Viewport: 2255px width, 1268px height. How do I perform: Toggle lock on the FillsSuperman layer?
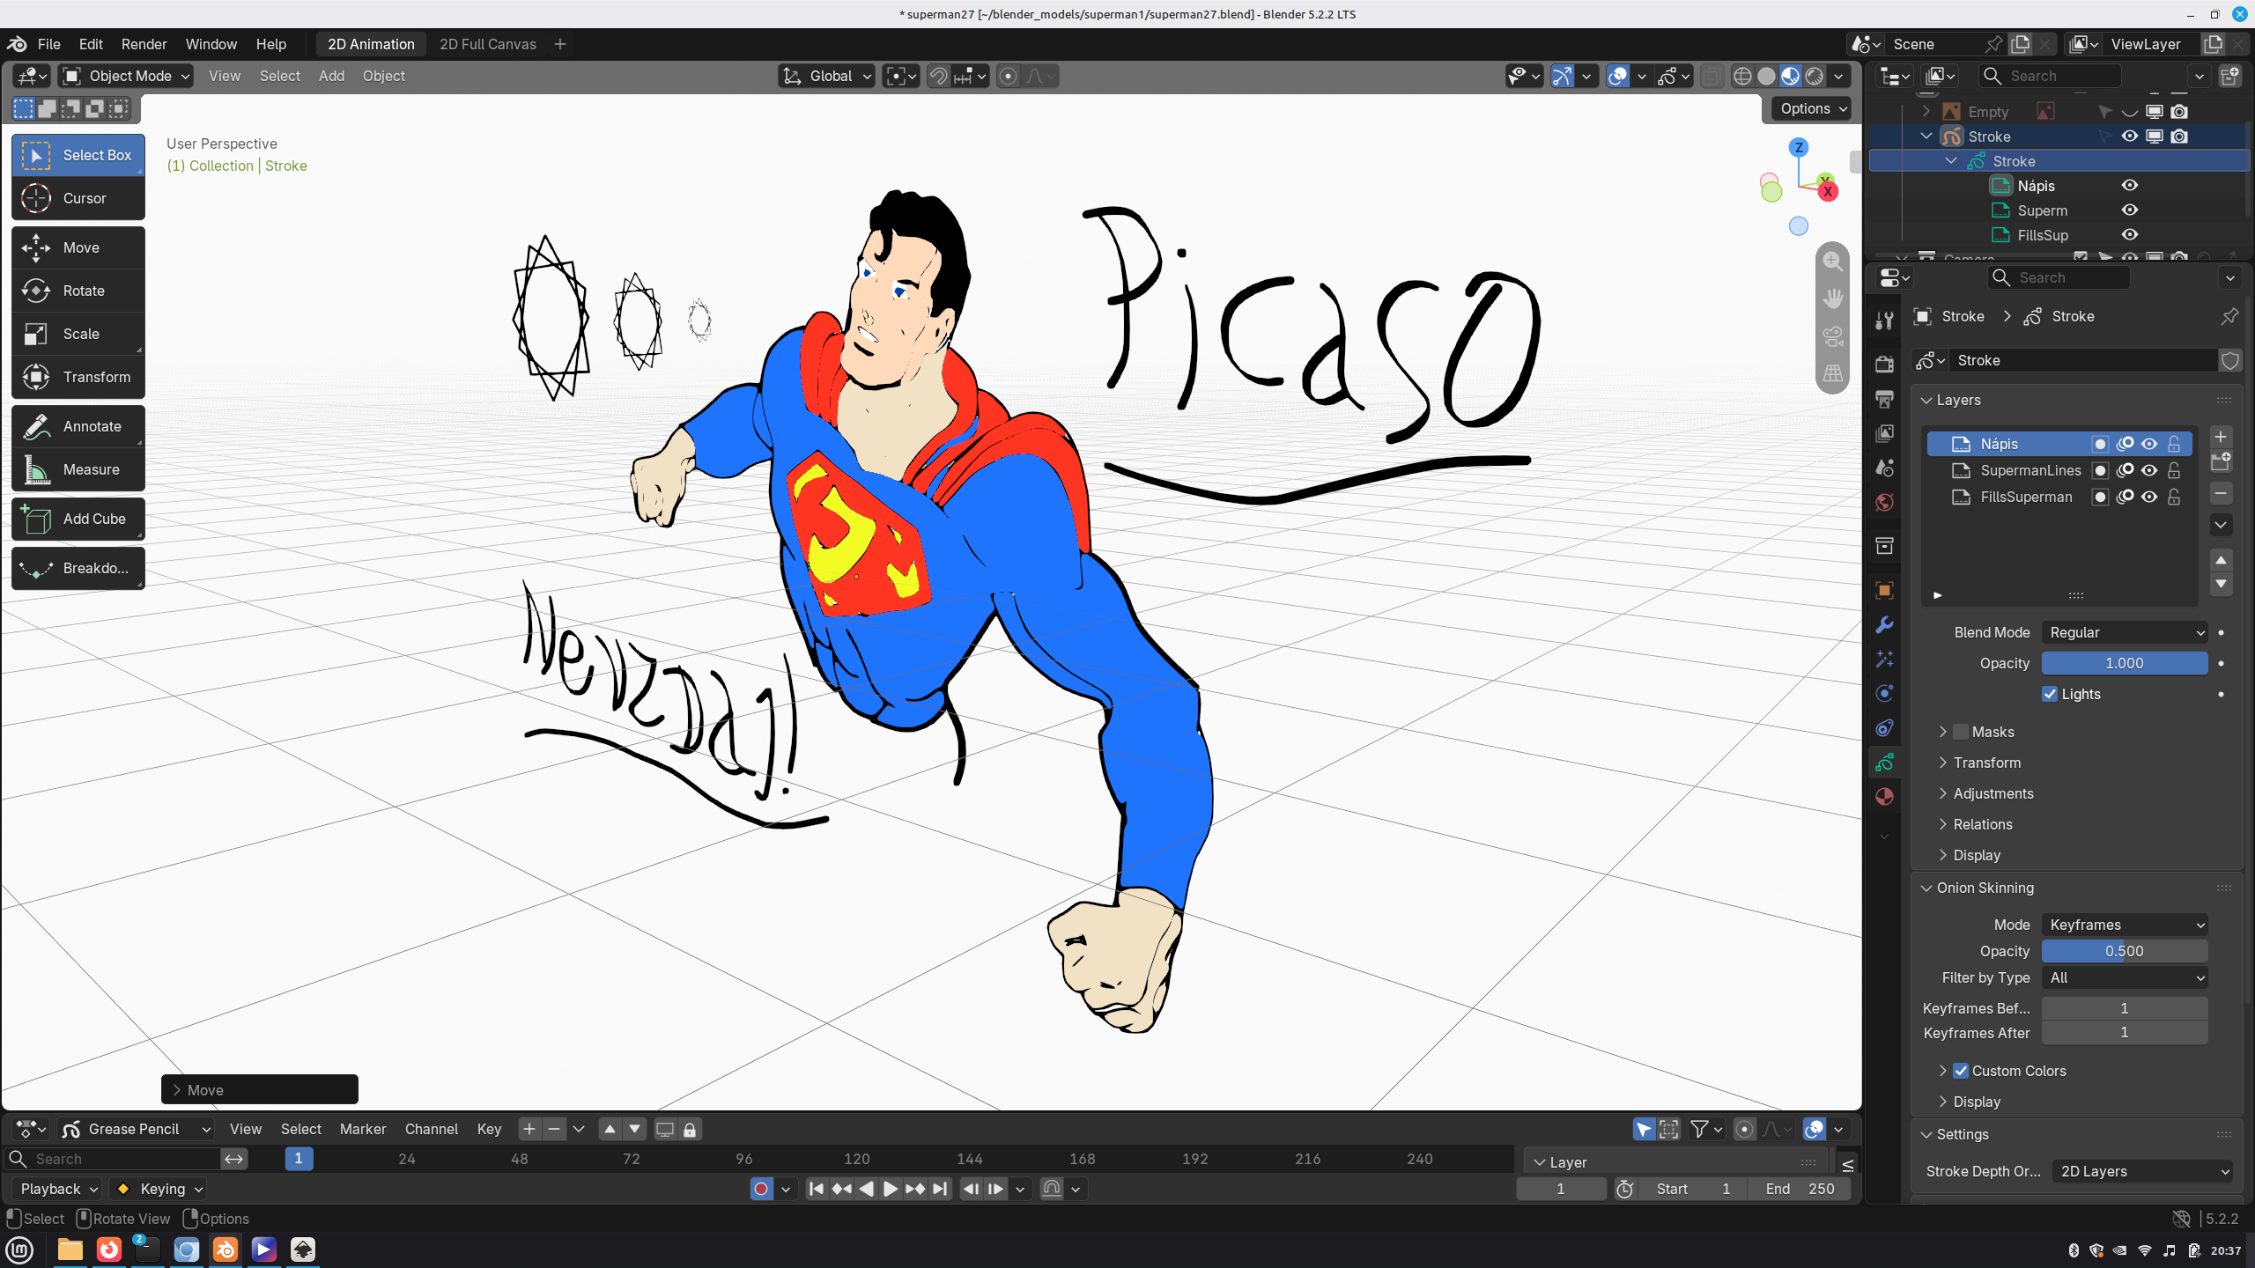click(x=2174, y=497)
